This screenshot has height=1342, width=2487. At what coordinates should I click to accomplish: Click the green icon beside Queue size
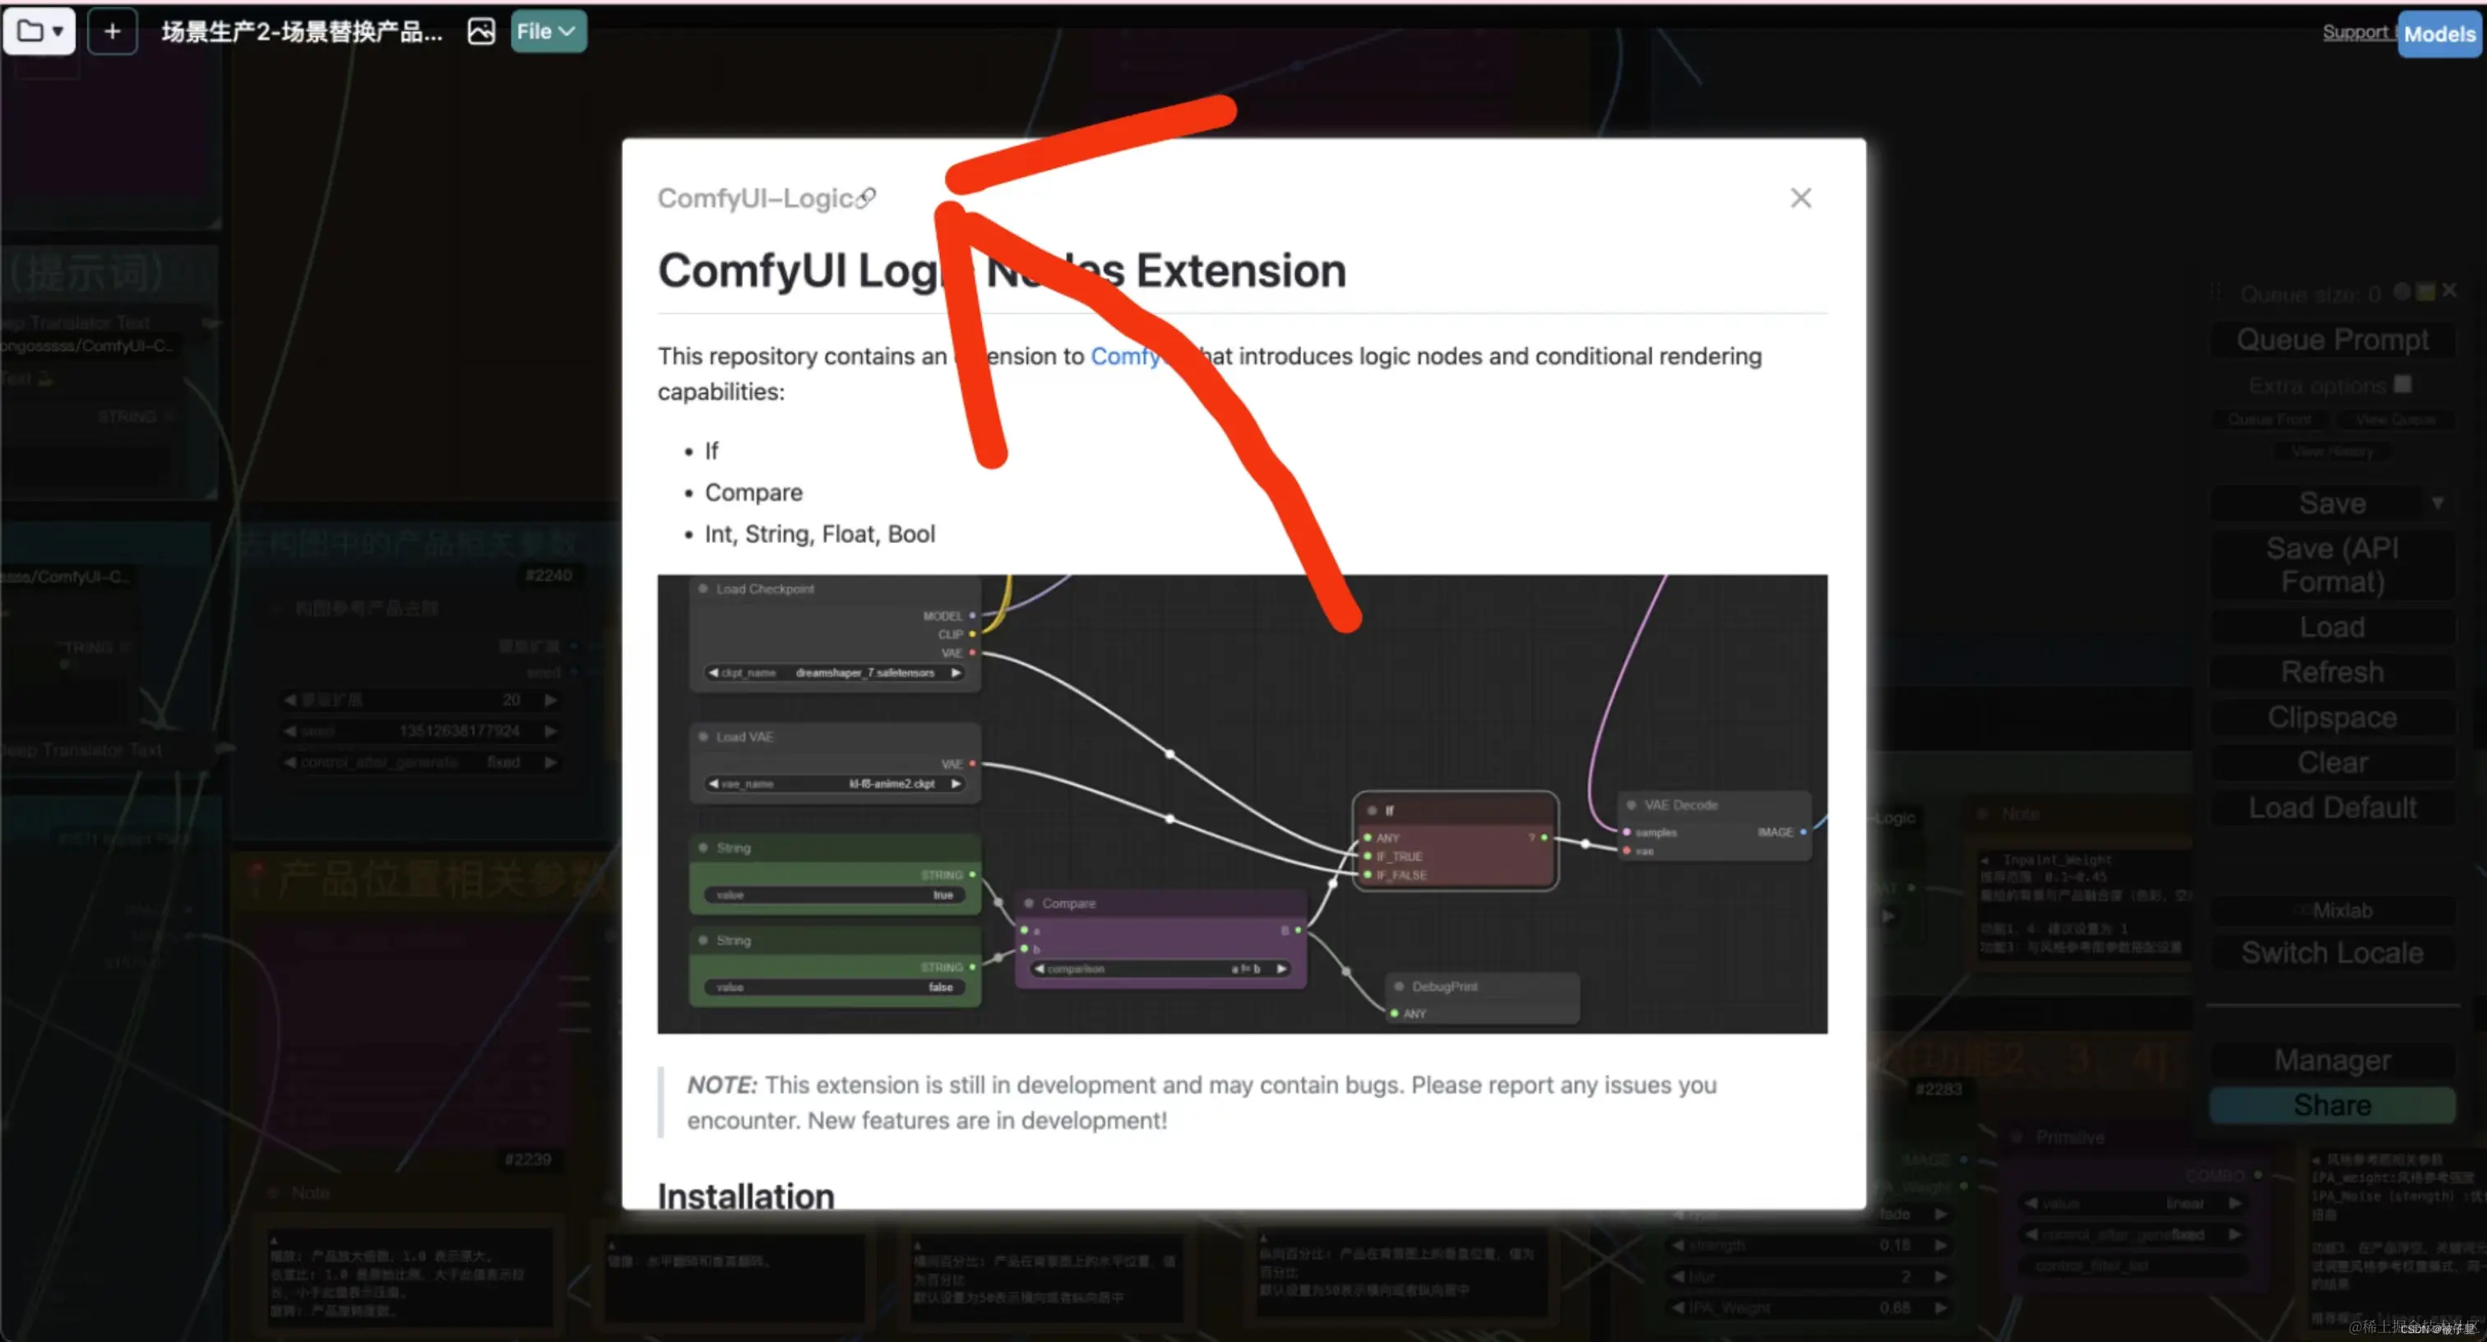[x=2424, y=292]
